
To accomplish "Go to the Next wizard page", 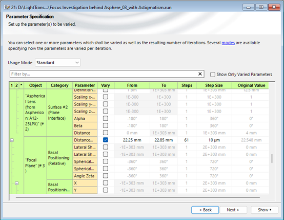I will pyautogui.click(x=233, y=210).
